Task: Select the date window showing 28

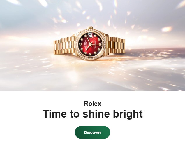Action: pos(90,35)
